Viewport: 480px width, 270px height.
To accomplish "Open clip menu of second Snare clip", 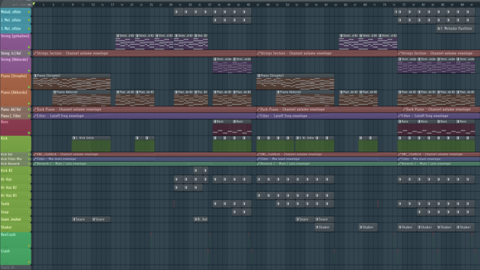I will (x=93, y=219).
